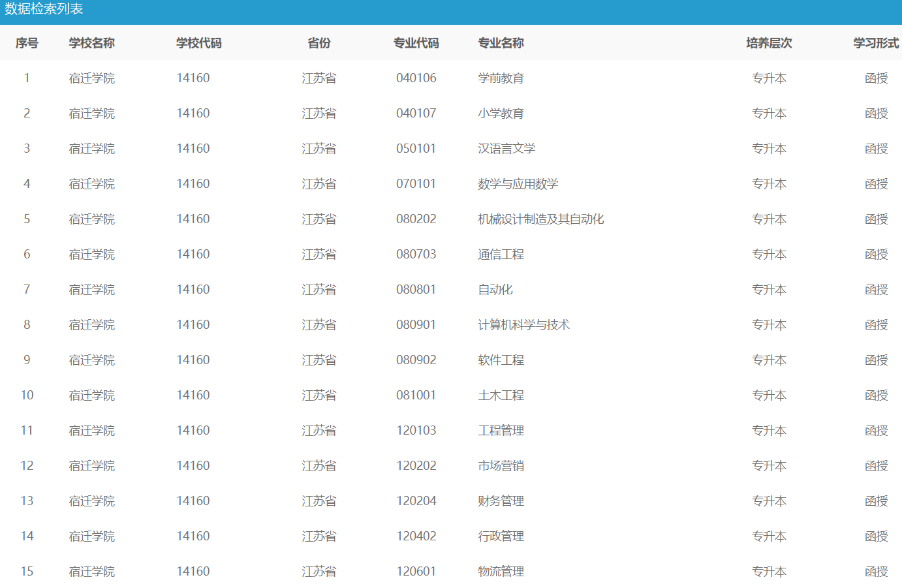Select major name 计算机科学与技术
Screen dimensions: 902x588
[x=524, y=325]
